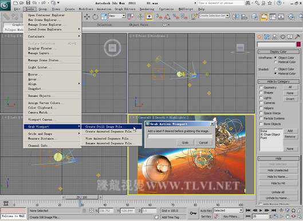
Task: Click the Hide by Name button
Action: tap(278, 177)
